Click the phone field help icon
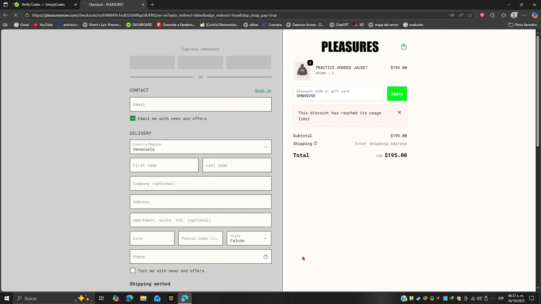The image size is (541, 304). pos(265,257)
